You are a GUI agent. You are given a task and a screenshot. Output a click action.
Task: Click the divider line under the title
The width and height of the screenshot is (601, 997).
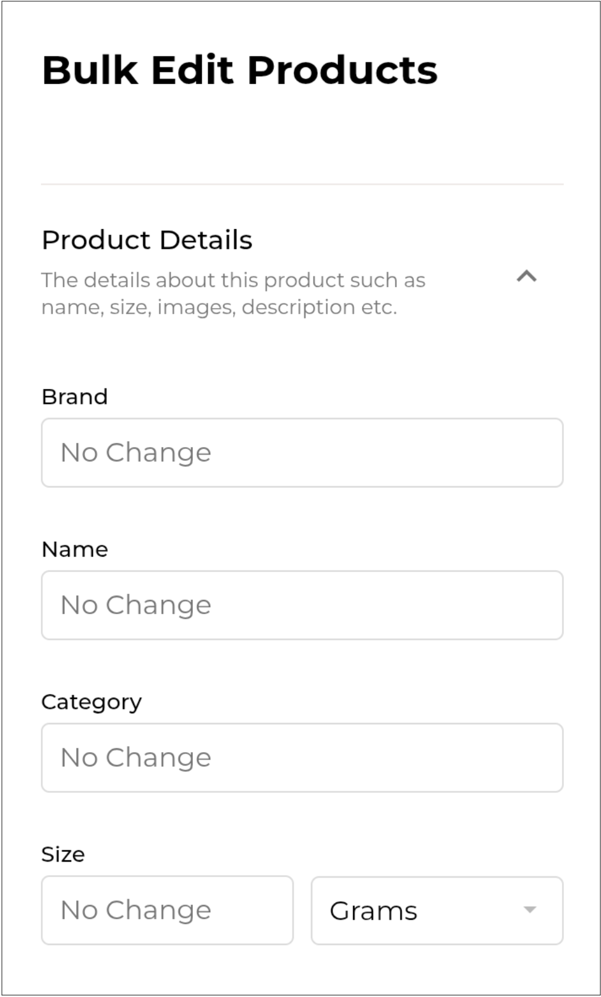[302, 184]
